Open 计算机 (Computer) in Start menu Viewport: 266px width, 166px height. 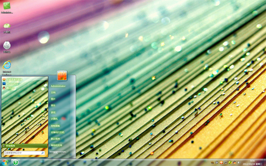54,119
